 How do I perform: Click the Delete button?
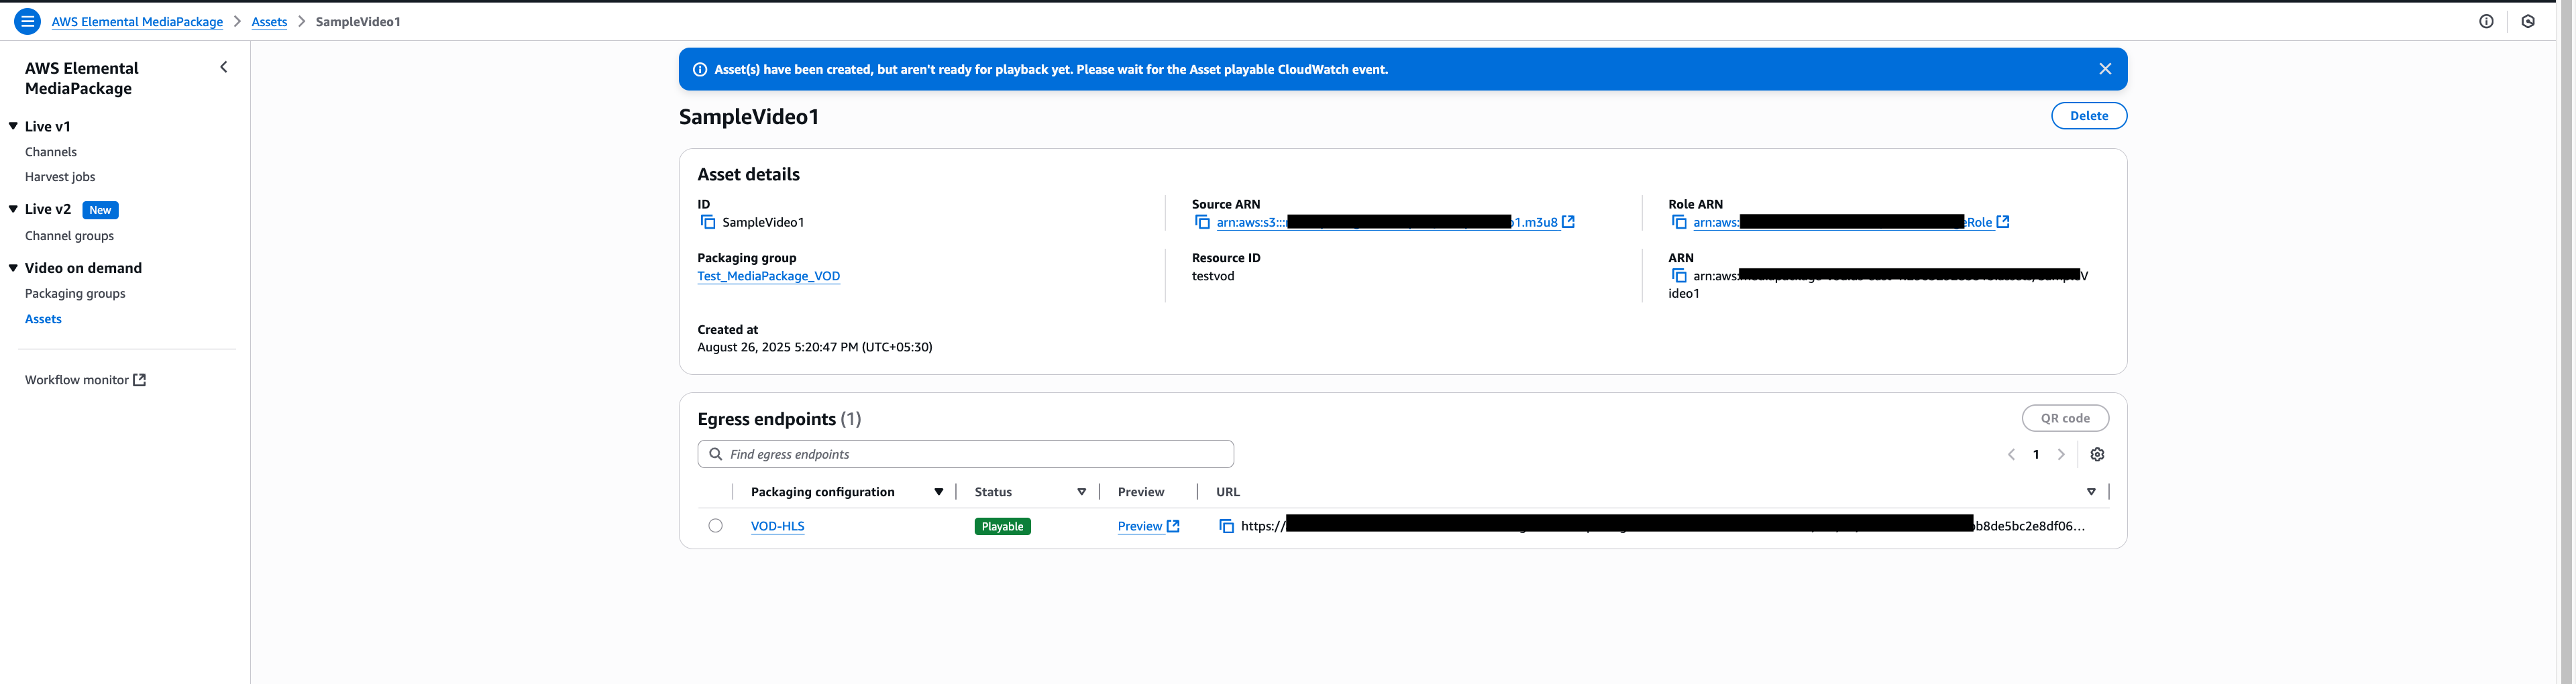[2088, 116]
